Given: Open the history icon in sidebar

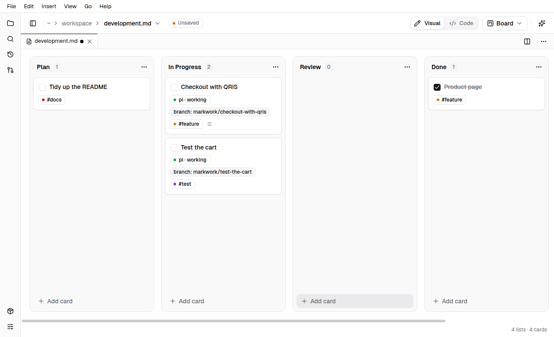Looking at the screenshot, I should pyautogui.click(x=10, y=54).
